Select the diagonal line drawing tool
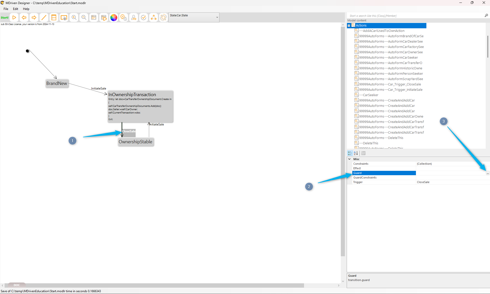Viewport: 490px width, 294px height. pyautogui.click(x=44, y=18)
